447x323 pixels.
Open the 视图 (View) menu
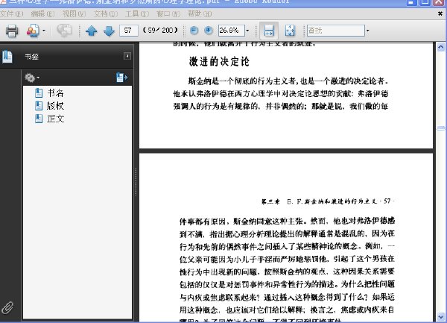coord(74,13)
